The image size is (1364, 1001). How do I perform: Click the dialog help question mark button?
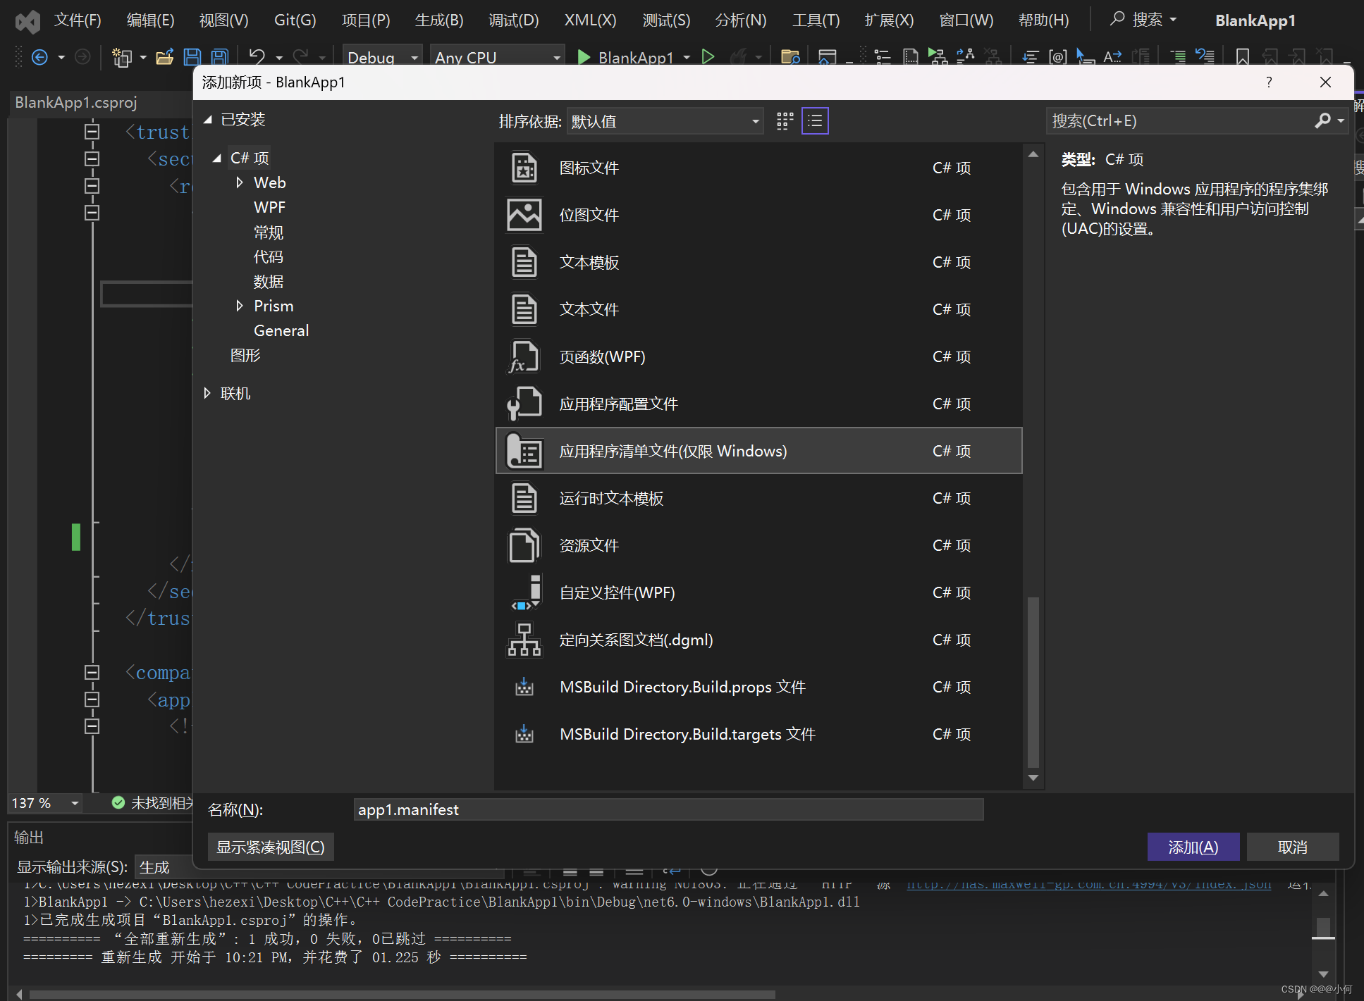pyautogui.click(x=1269, y=82)
